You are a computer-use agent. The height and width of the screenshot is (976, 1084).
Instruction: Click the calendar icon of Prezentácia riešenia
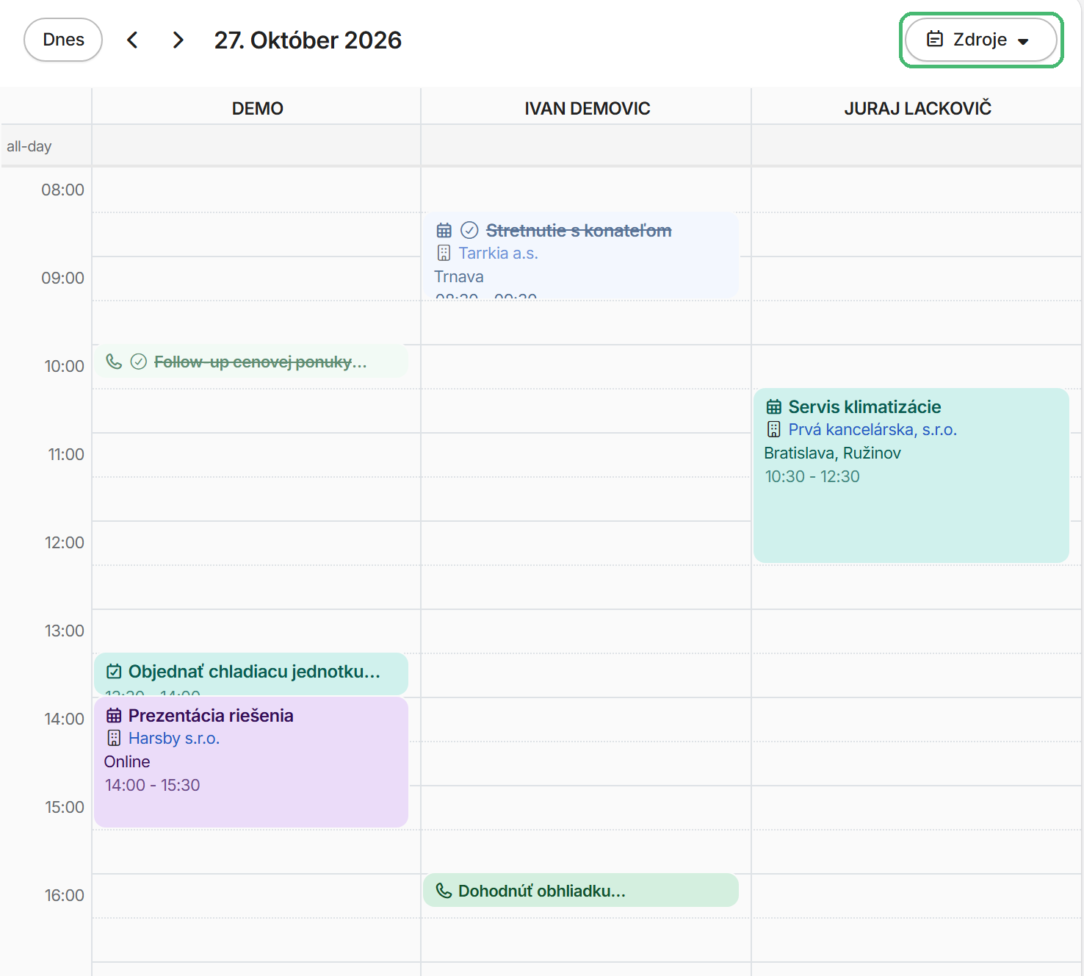point(114,715)
